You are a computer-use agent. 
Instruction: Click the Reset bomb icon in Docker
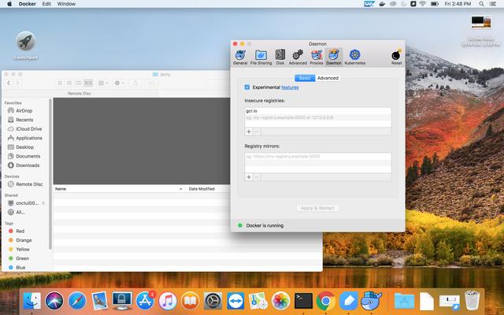tap(396, 57)
